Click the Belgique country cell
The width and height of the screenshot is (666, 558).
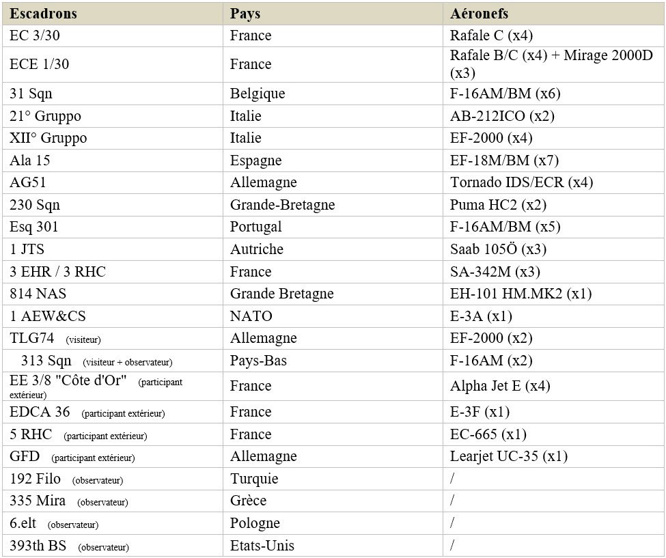click(333, 94)
